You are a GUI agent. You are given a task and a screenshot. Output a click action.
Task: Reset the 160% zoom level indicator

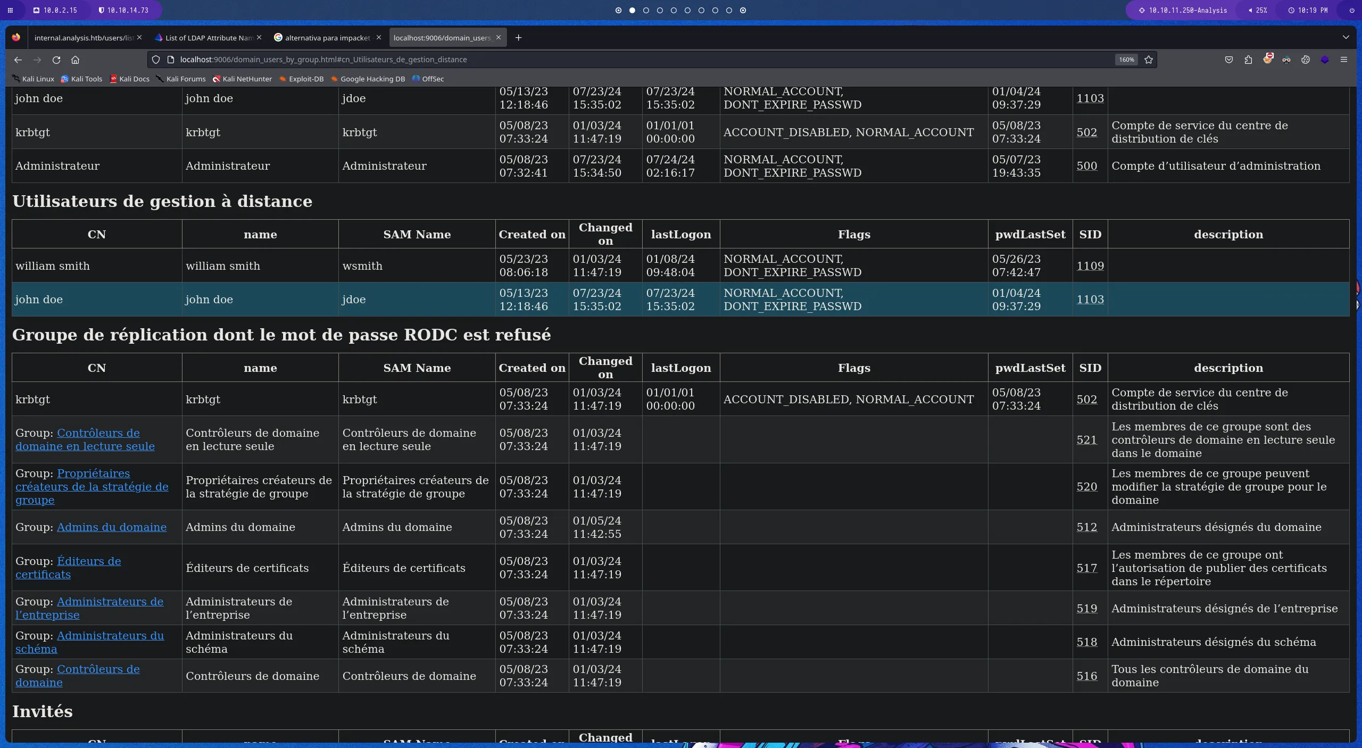1126,60
